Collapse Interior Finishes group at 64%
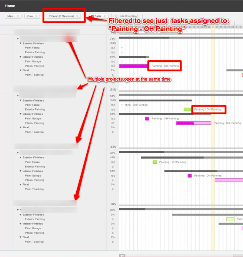 click(x=20, y=171)
